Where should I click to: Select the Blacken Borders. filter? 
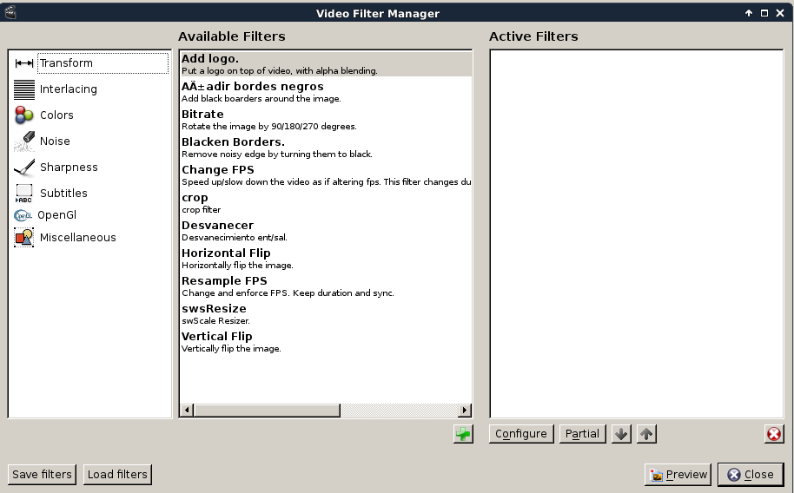pos(326,148)
